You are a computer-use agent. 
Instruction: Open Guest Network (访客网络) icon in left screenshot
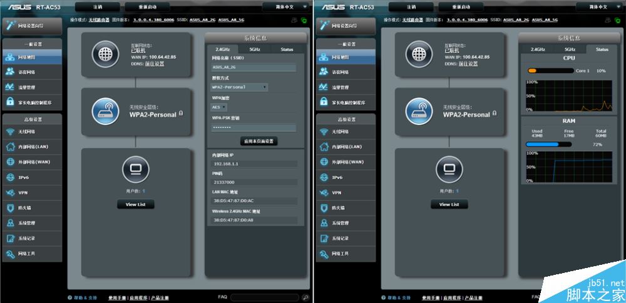[x=10, y=72]
